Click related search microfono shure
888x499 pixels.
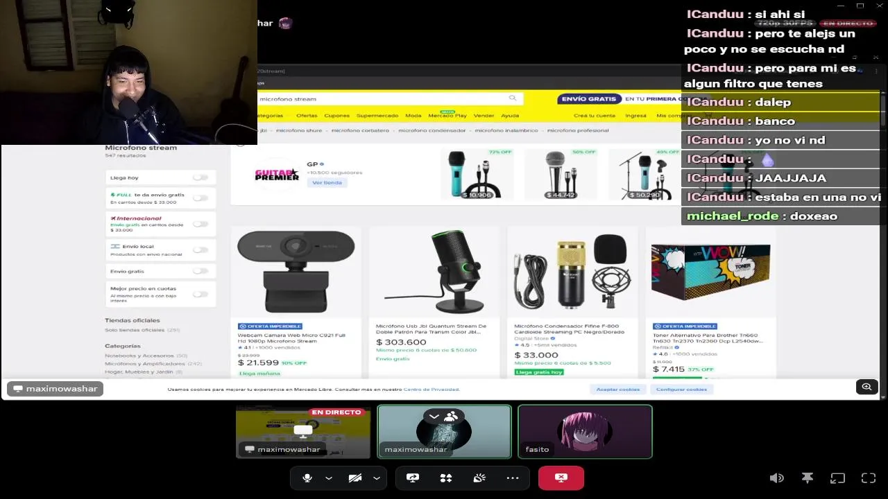(x=299, y=130)
